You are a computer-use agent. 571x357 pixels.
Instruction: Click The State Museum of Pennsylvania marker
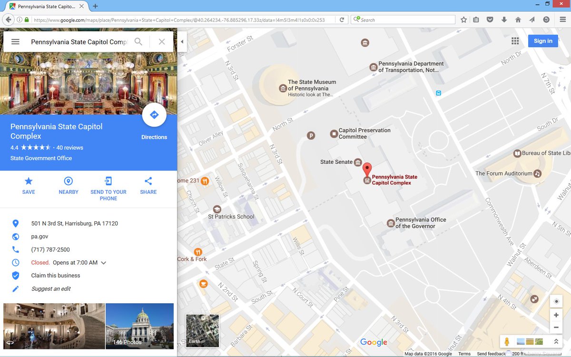coord(283,88)
